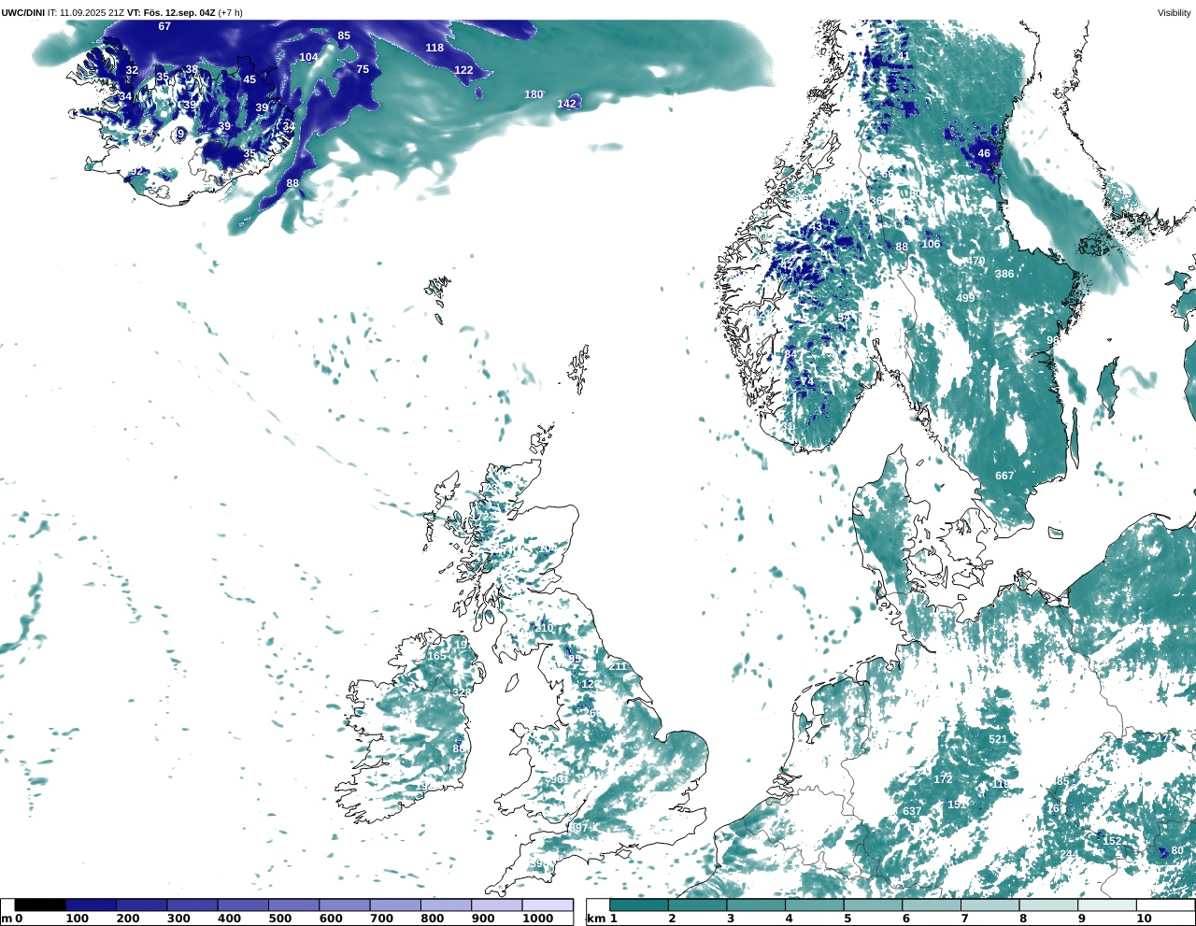Screen dimensions: 1196x926
Task: Click the visibility value '85' northeast of Iceland
Action: 344,36
